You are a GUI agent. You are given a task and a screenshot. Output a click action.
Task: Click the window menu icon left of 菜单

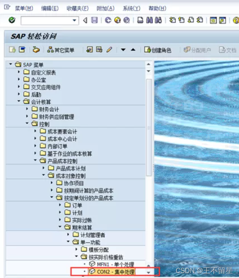pyautogui.click(x=7, y=7)
